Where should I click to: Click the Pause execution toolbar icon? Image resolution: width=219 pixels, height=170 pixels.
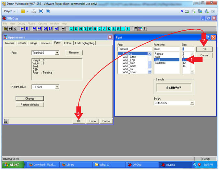(x=27, y=29)
